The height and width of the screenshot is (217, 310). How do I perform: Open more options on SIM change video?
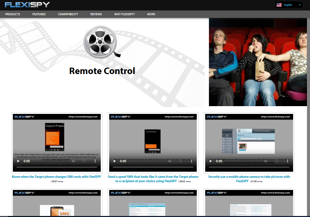pos(95,161)
